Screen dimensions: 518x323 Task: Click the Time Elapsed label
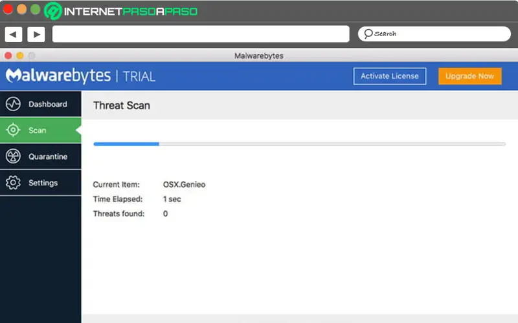point(118,199)
